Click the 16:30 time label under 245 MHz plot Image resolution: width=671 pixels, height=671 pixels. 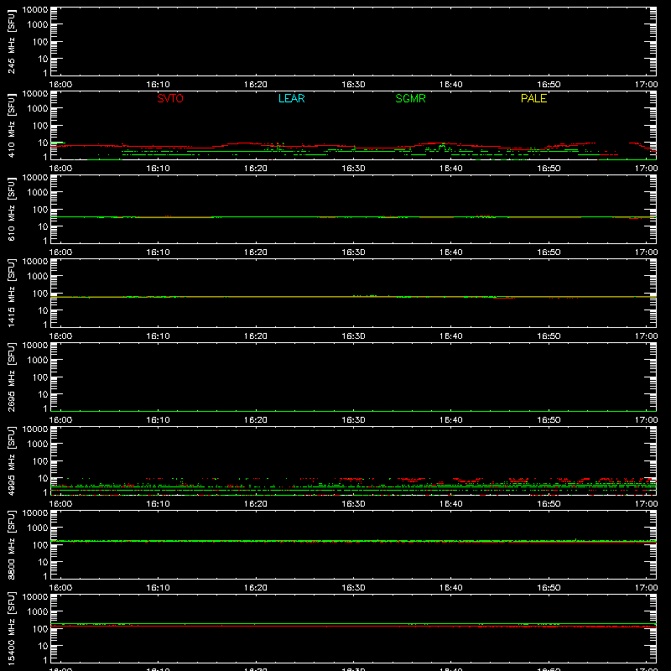coord(353,85)
